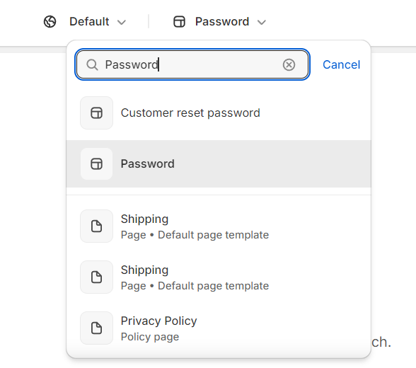Click the Privacy Policy page icon
This screenshot has height=368, width=416.
[96, 328]
